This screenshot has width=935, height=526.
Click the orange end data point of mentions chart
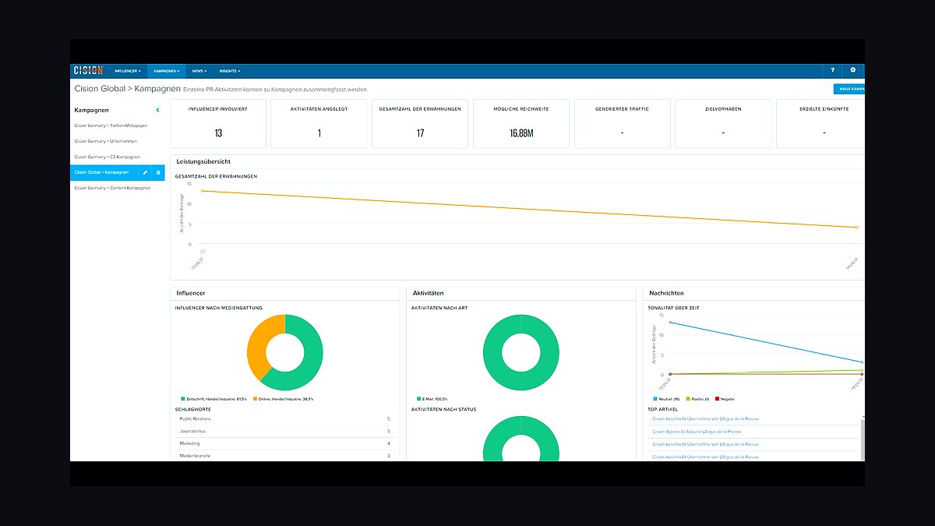point(857,228)
